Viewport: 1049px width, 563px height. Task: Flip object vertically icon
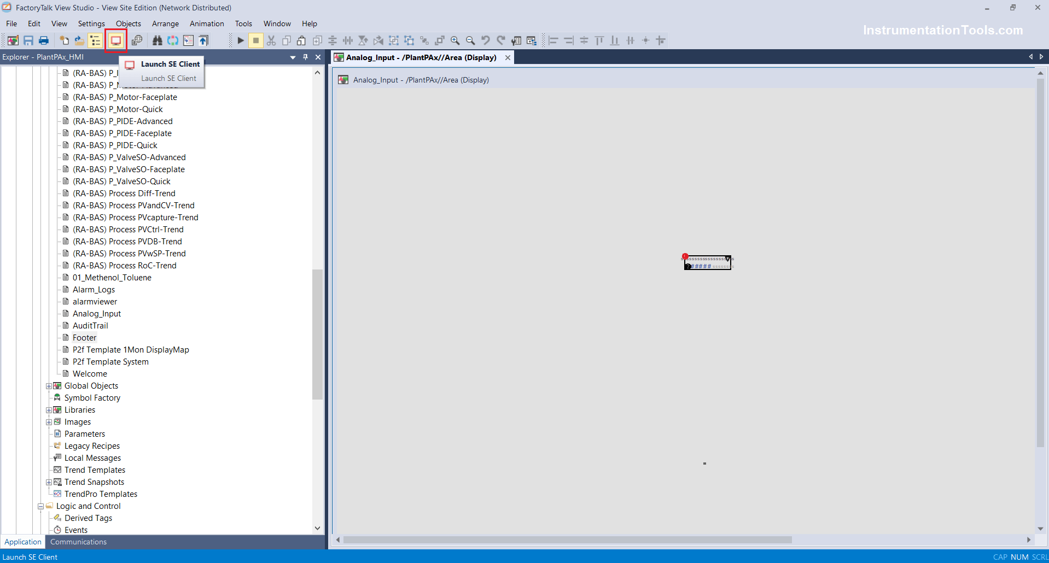click(363, 40)
